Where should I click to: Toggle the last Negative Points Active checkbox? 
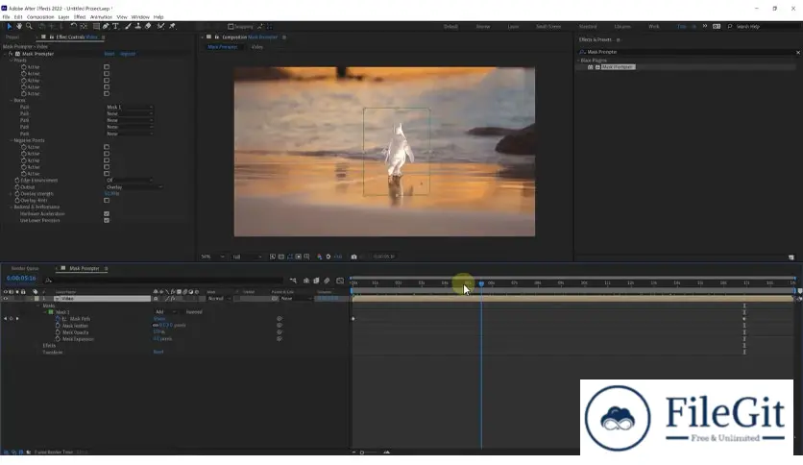[107, 174]
